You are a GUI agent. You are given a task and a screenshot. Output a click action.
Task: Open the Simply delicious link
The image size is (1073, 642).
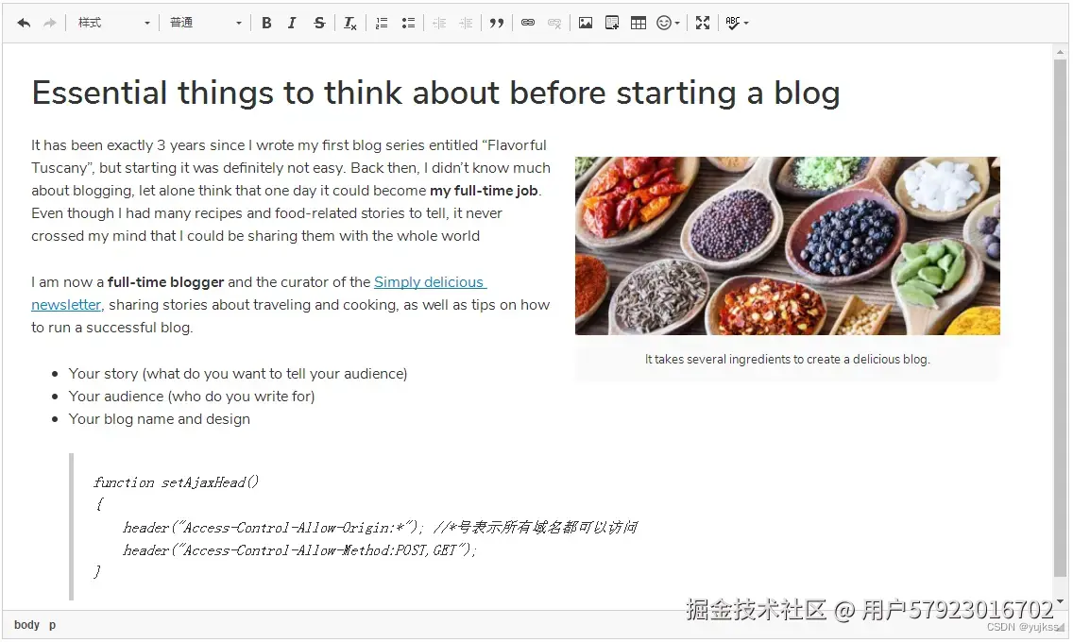(430, 281)
